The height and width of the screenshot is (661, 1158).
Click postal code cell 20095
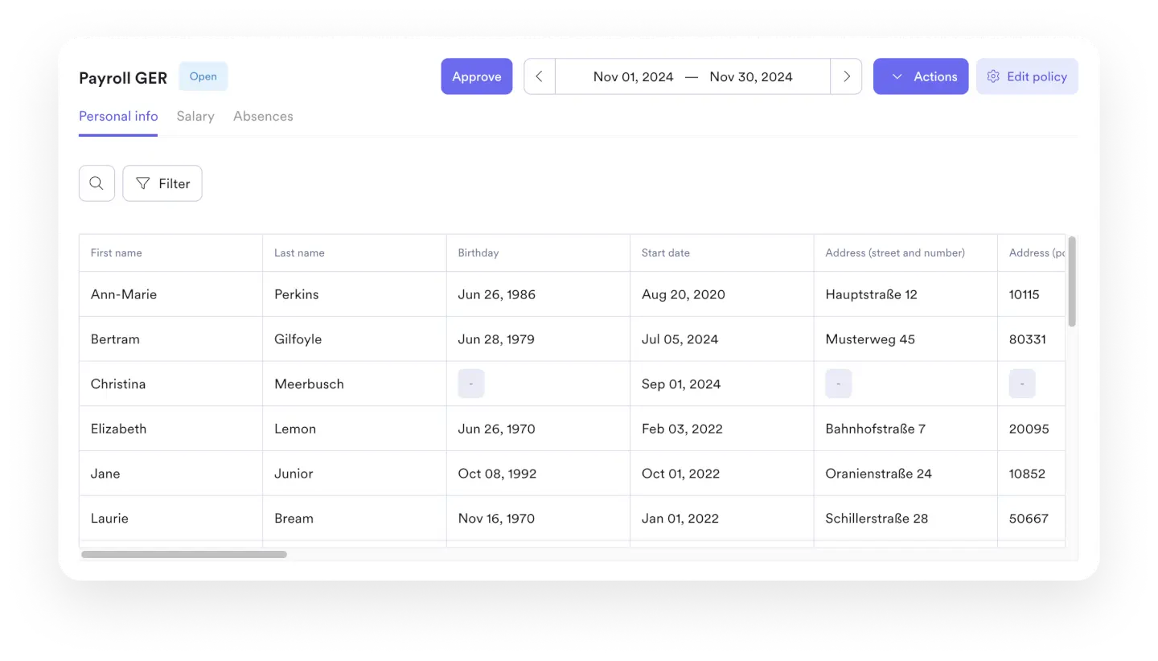pyautogui.click(x=1032, y=429)
